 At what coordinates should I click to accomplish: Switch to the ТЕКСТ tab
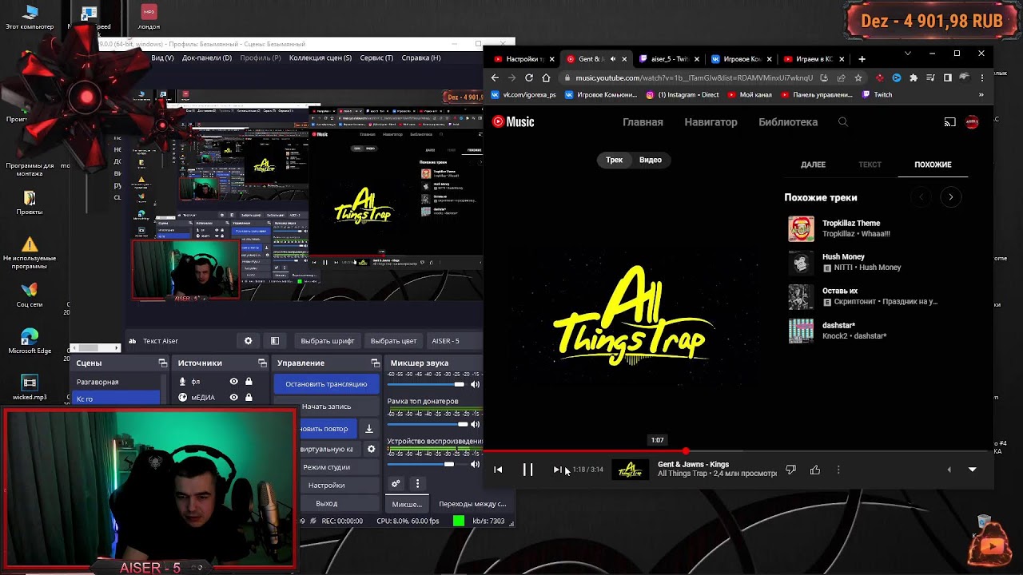click(870, 165)
